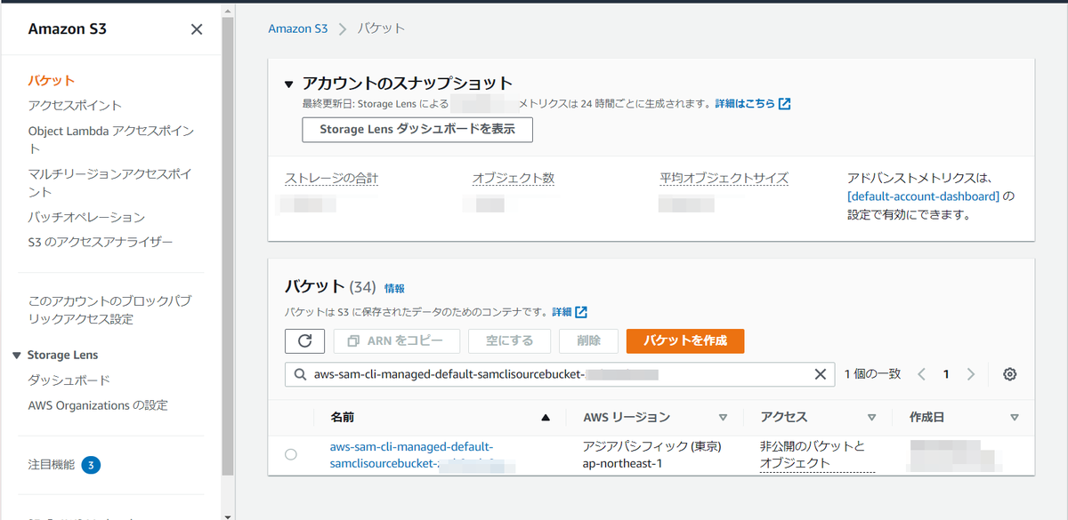Screen dimensions: 1068x520
Task: Go to previous page of buckets
Action: (922, 374)
